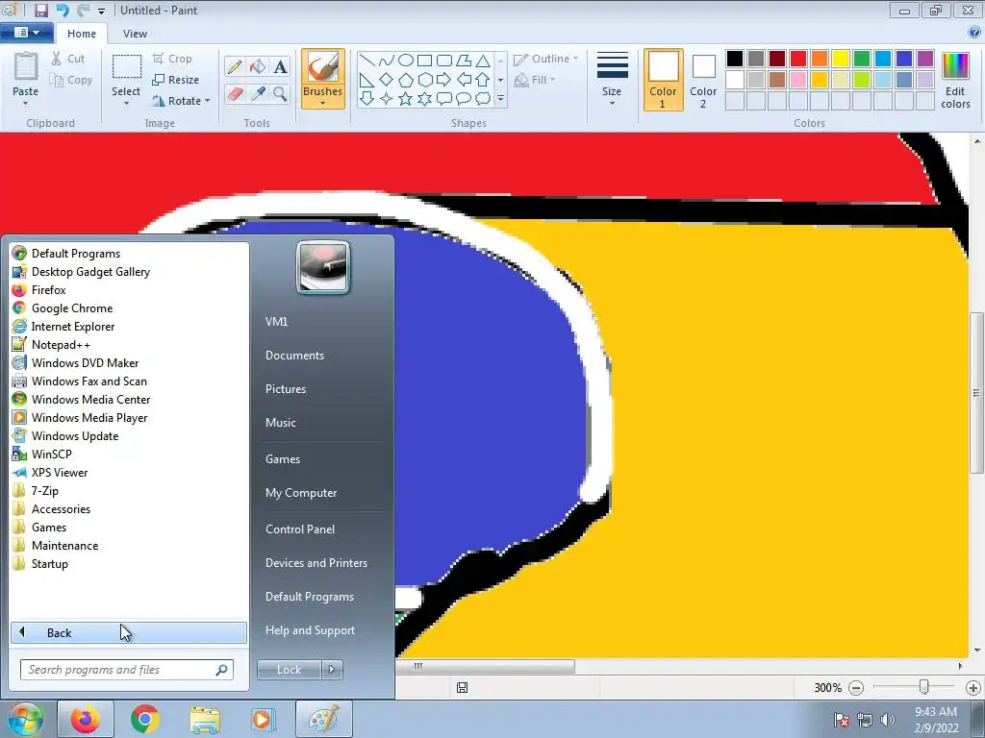The image size is (985, 738).
Task: Open the Paint application menu button
Action: tap(26, 33)
